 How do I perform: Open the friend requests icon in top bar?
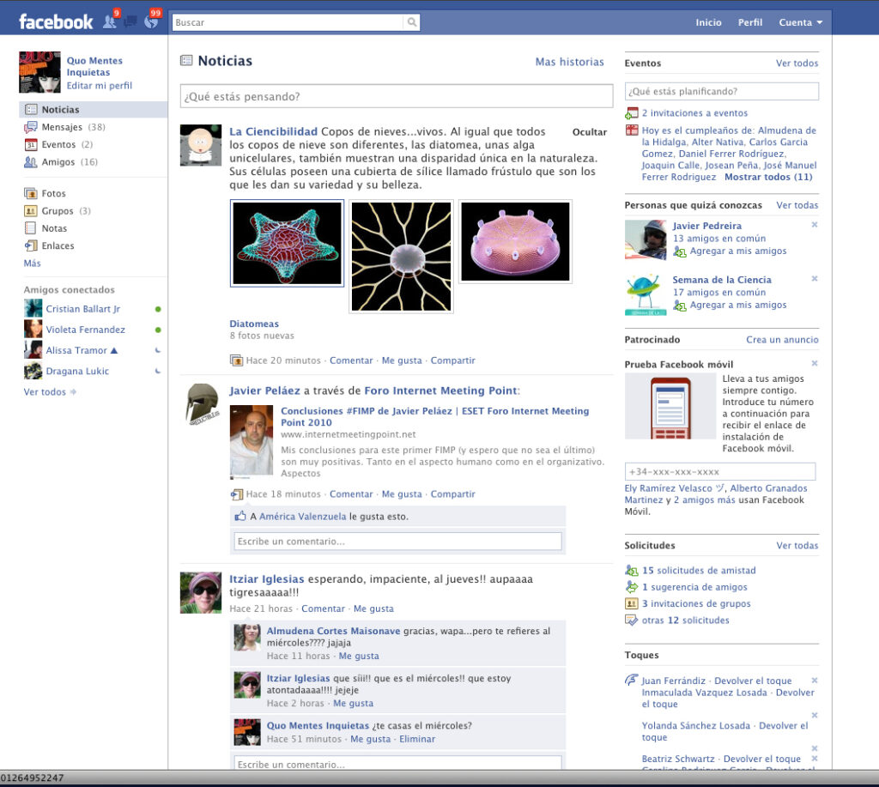click(x=110, y=21)
